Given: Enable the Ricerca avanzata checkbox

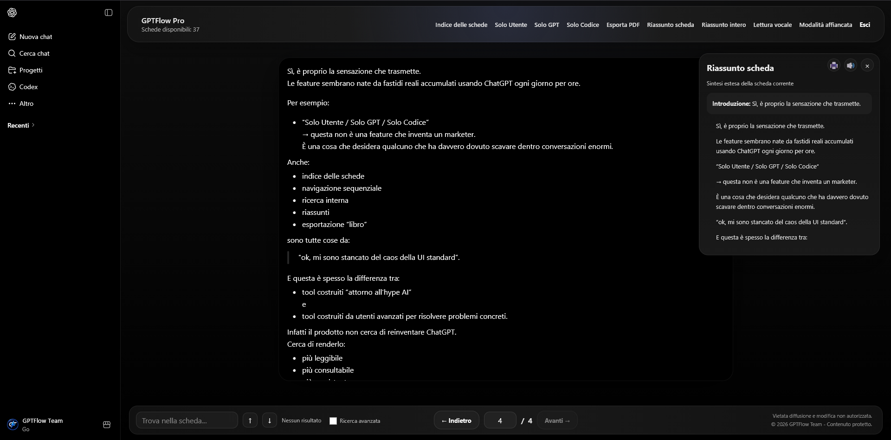Looking at the screenshot, I should click(x=333, y=421).
